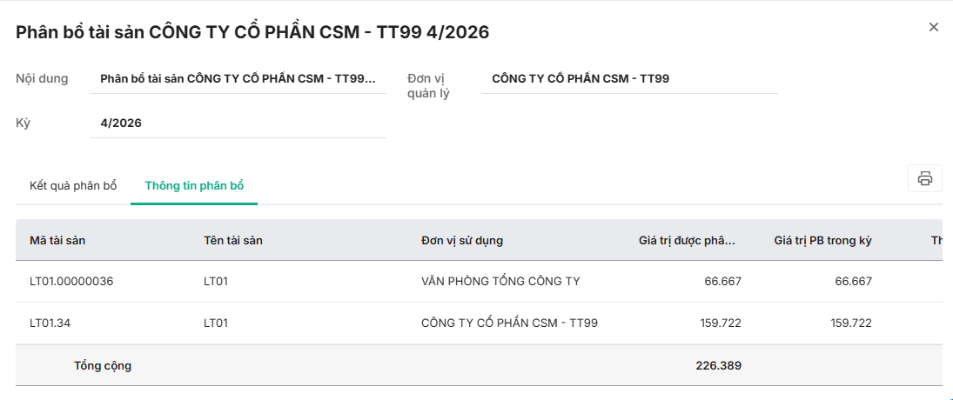Click the 159.722 value in PB trong kỳ
Image resolution: width=953 pixels, height=400 pixels.
851,323
